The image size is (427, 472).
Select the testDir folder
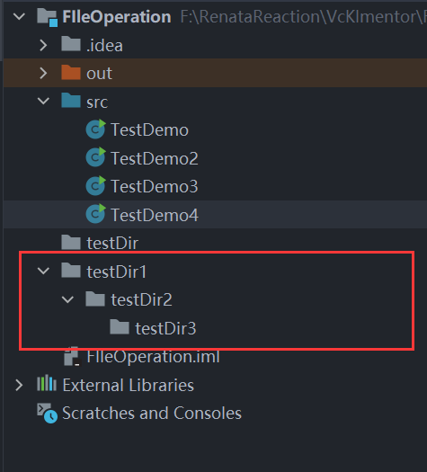coord(112,243)
